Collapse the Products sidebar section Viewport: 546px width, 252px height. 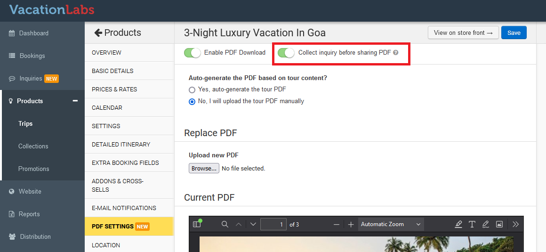click(x=75, y=101)
